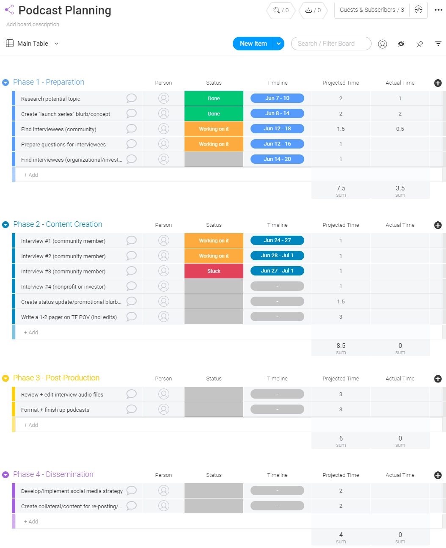Screen dimensions: 446x548
Task: Open board filters with the funnel icon
Action: pyautogui.click(x=438, y=44)
